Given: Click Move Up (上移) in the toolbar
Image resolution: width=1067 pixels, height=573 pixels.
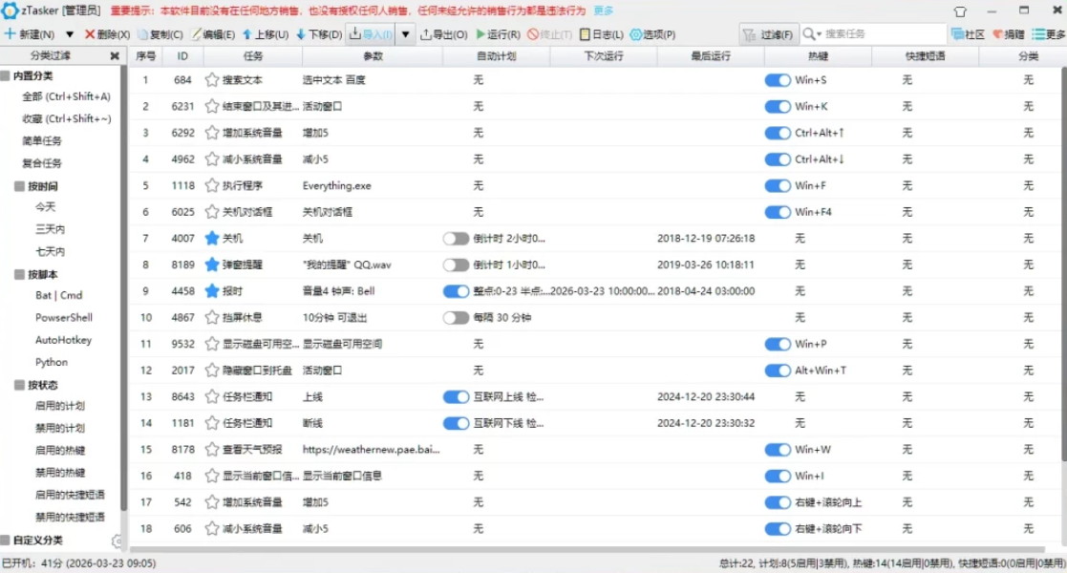Looking at the screenshot, I should click(x=266, y=34).
